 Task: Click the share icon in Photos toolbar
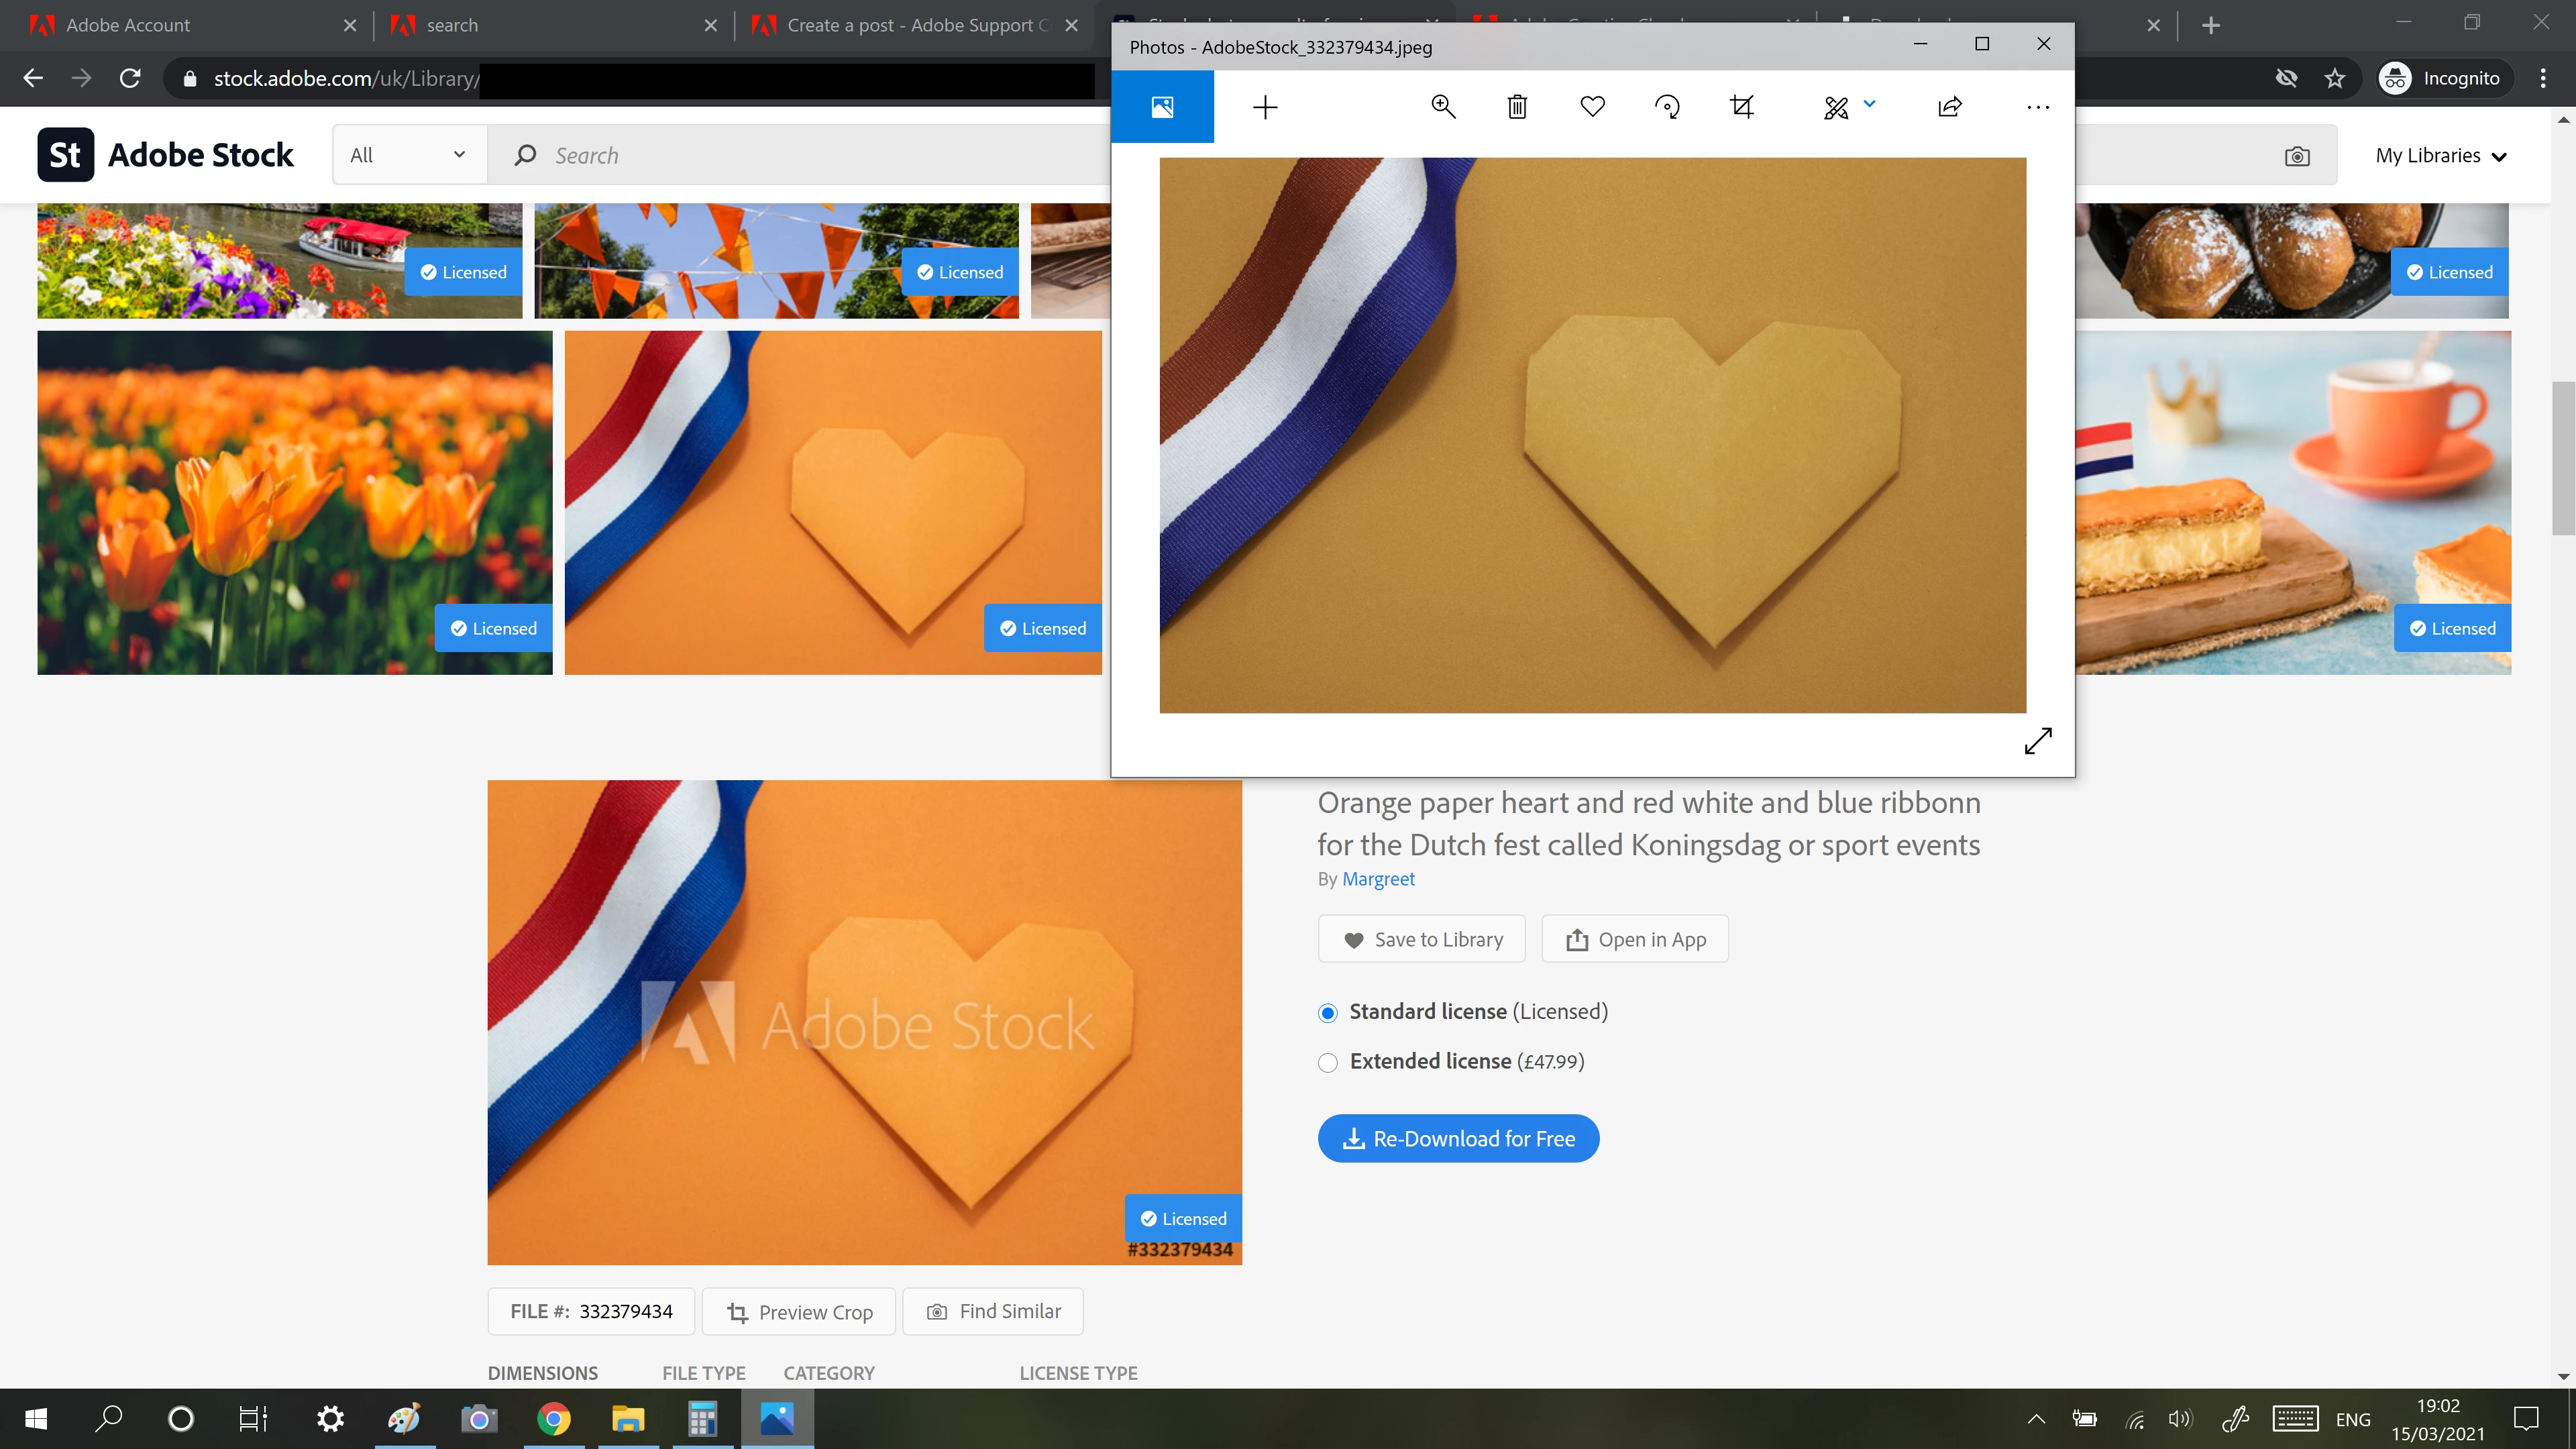(x=1949, y=106)
